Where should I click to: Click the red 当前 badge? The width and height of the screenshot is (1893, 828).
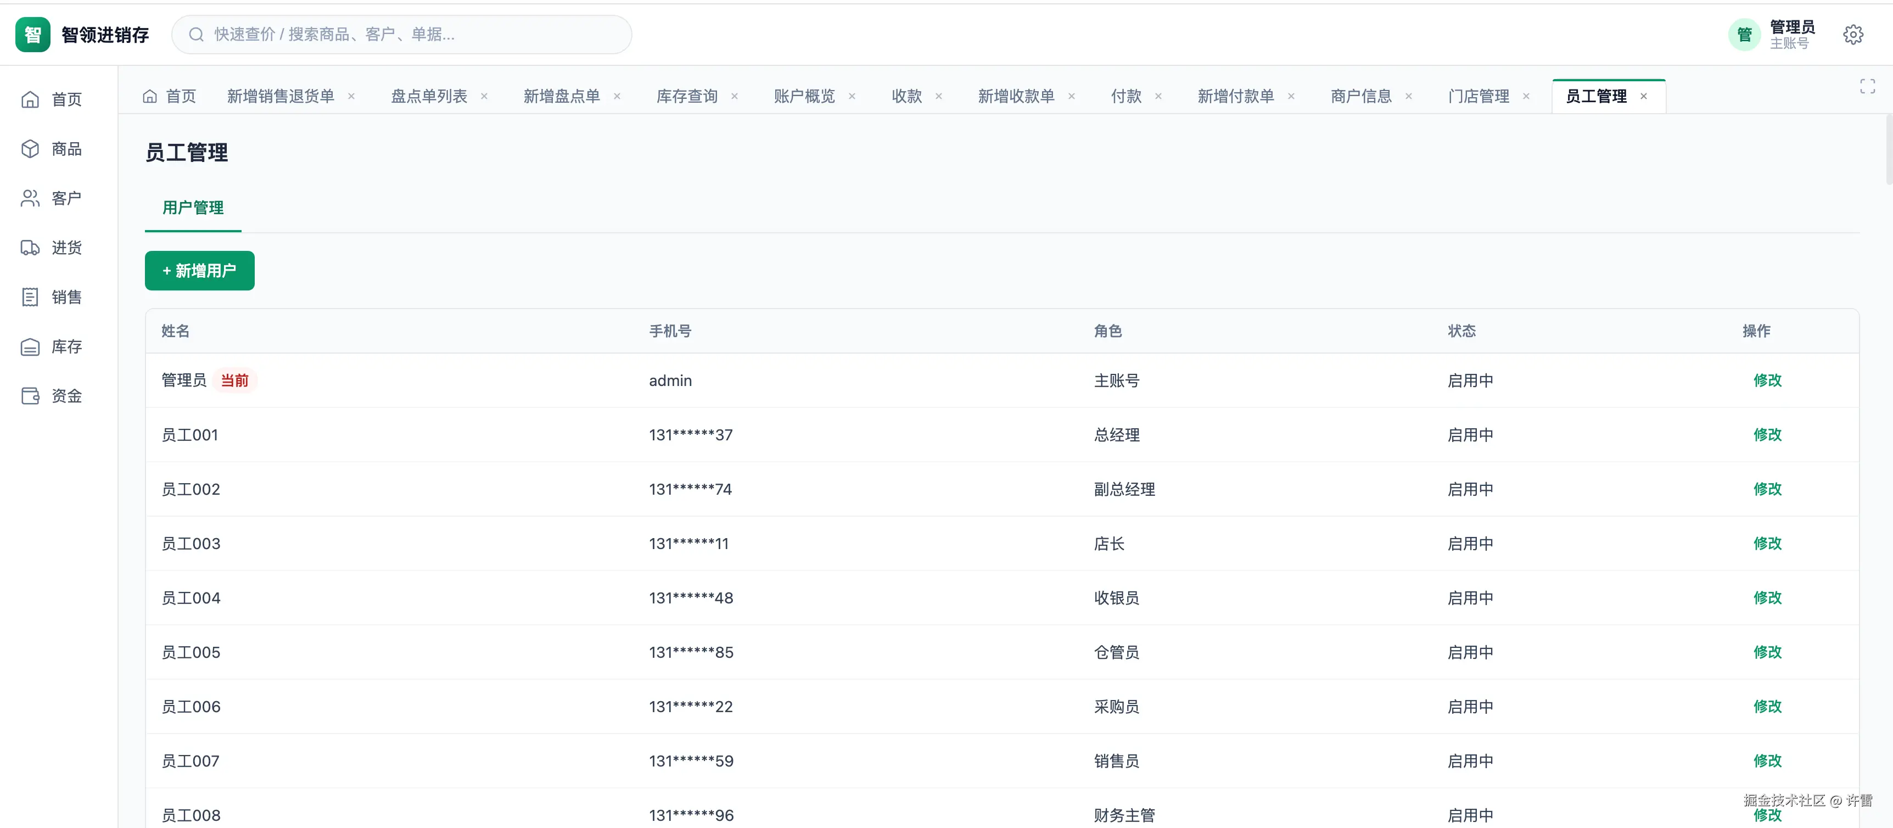click(x=234, y=381)
